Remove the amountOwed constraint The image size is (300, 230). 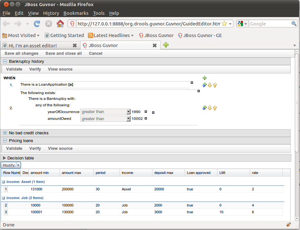click(x=146, y=119)
